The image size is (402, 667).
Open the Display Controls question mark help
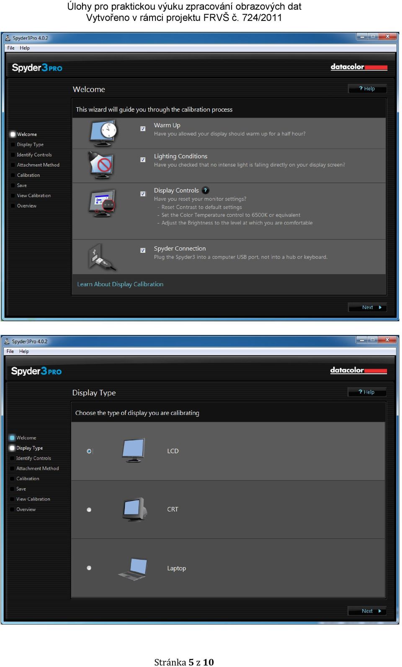205,190
